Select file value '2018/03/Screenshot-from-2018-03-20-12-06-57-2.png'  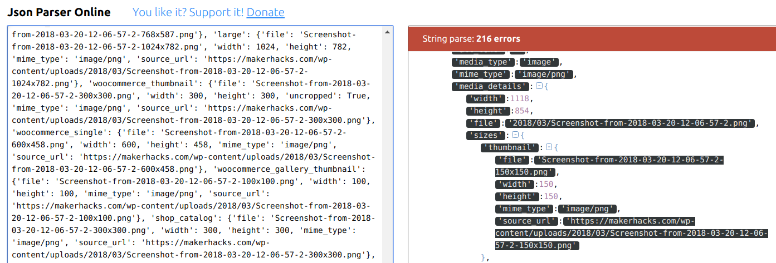[630, 123]
